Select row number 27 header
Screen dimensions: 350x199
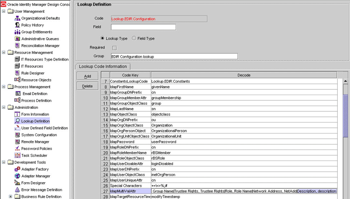[106, 191]
